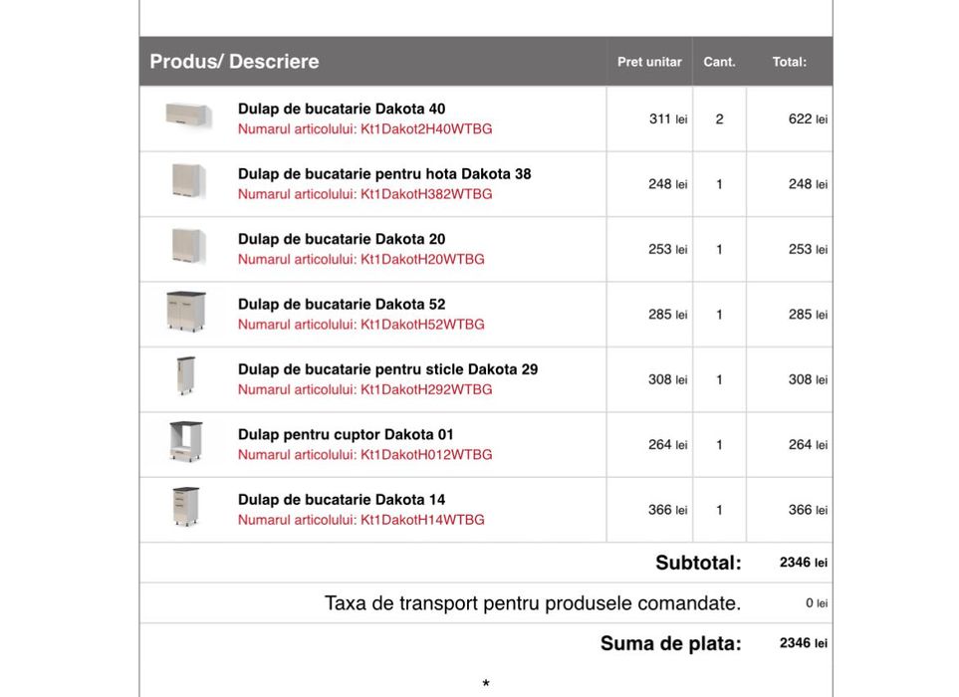Click the Dakota 14 drawer cabinet image
The height and width of the screenshot is (697, 959).
[x=186, y=507]
